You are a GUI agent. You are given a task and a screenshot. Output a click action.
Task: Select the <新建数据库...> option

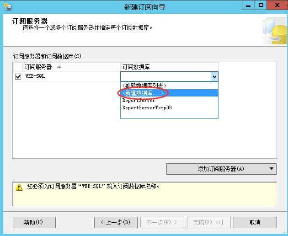[143, 93]
